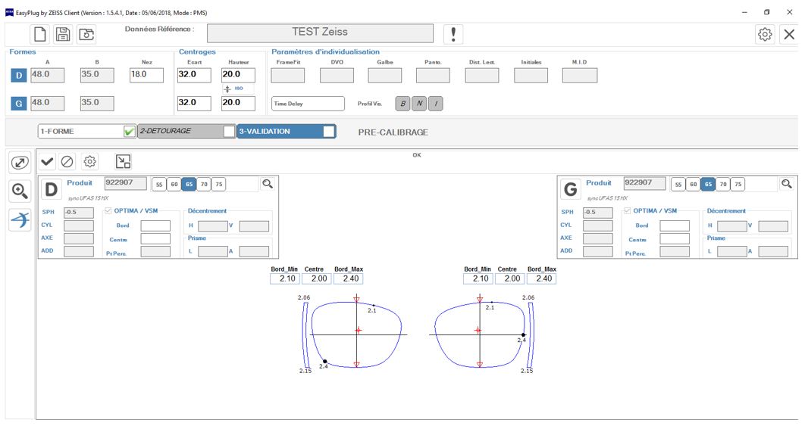Click the Bord field in D panel
Viewport: 808px width, 426px height.
pos(155,225)
